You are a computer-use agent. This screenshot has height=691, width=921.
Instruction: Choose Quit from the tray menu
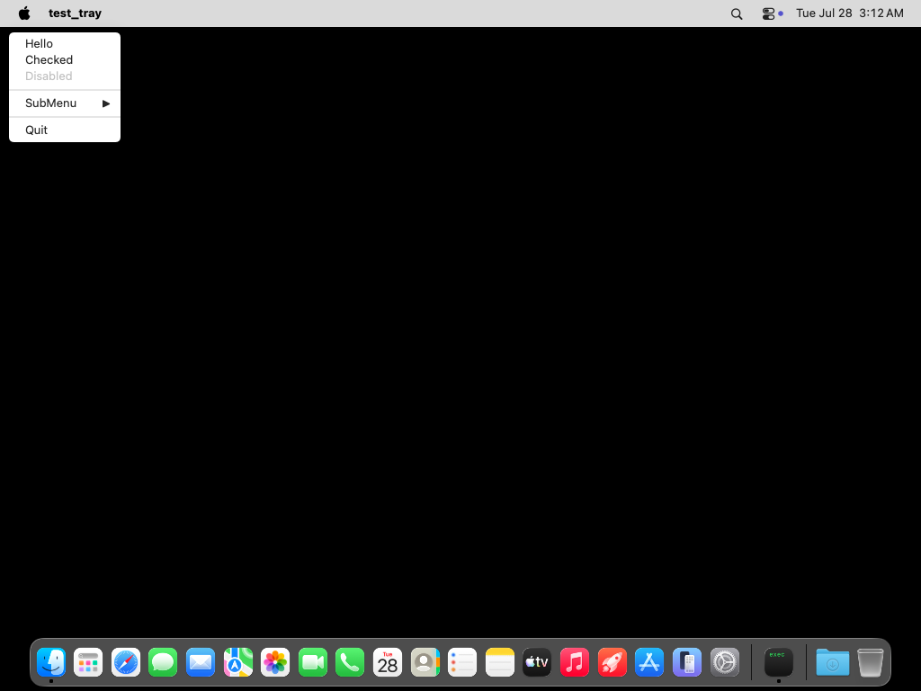[65, 130]
